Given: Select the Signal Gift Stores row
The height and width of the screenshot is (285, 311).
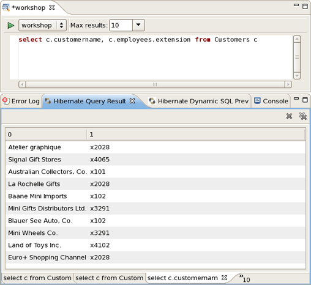Looking at the screenshot, I should [x=155, y=160].
